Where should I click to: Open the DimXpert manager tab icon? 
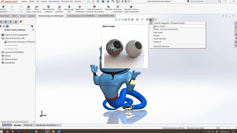click(x=16, y=22)
